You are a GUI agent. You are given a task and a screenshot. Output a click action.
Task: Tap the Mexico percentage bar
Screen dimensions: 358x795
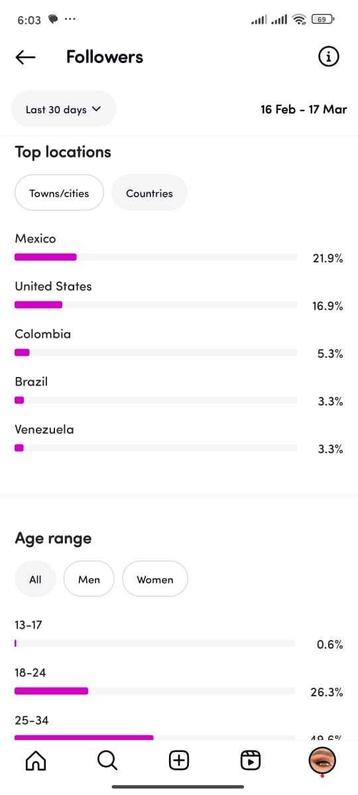(156, 257)
